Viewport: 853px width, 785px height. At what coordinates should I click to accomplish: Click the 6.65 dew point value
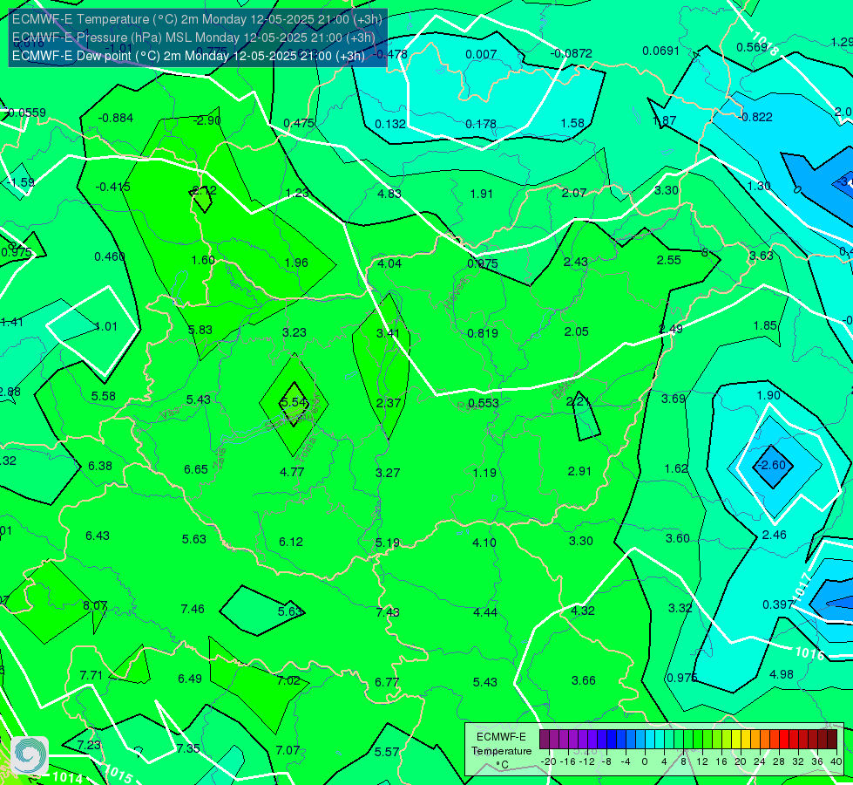[x=196, y=469]
